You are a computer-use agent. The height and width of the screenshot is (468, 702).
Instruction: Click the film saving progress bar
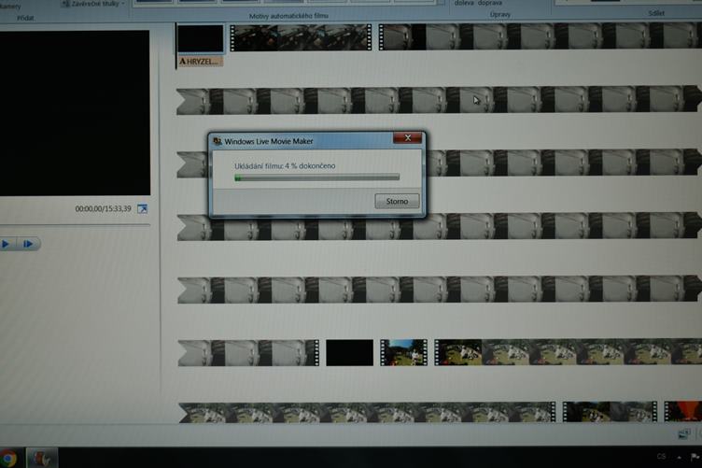click(317, 177)
